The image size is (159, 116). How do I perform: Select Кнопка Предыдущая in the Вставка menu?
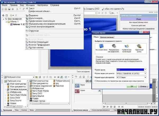(55, 45)
